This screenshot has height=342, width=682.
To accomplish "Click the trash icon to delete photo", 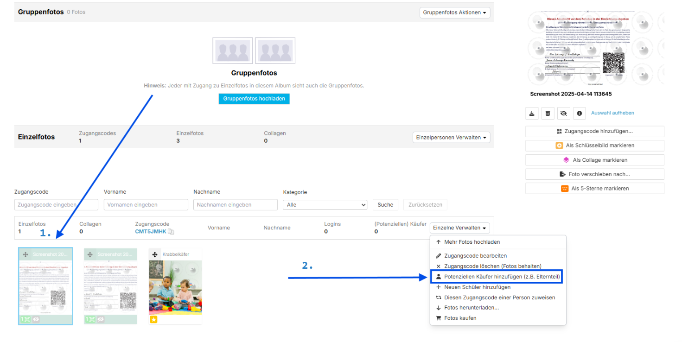I will 548,113.
